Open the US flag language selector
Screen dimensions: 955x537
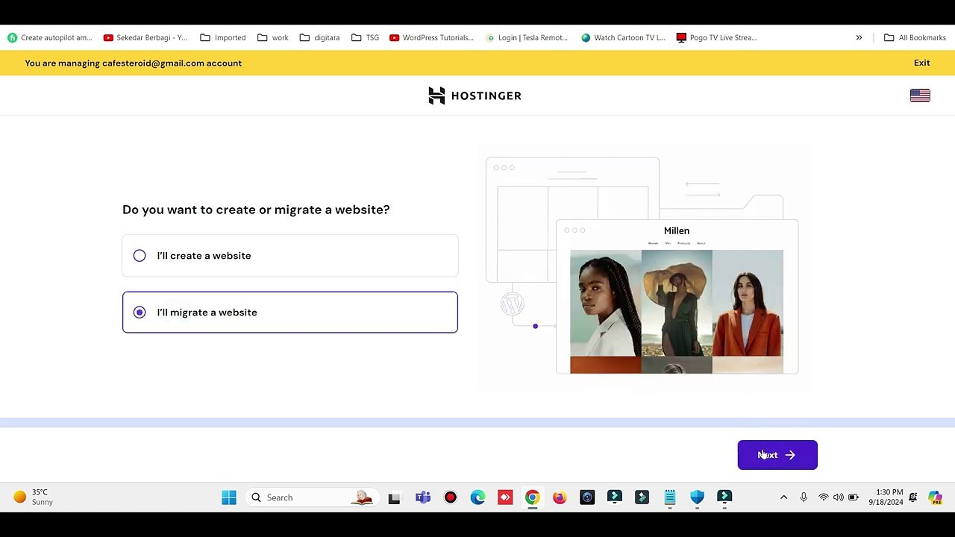pos(920,95)
